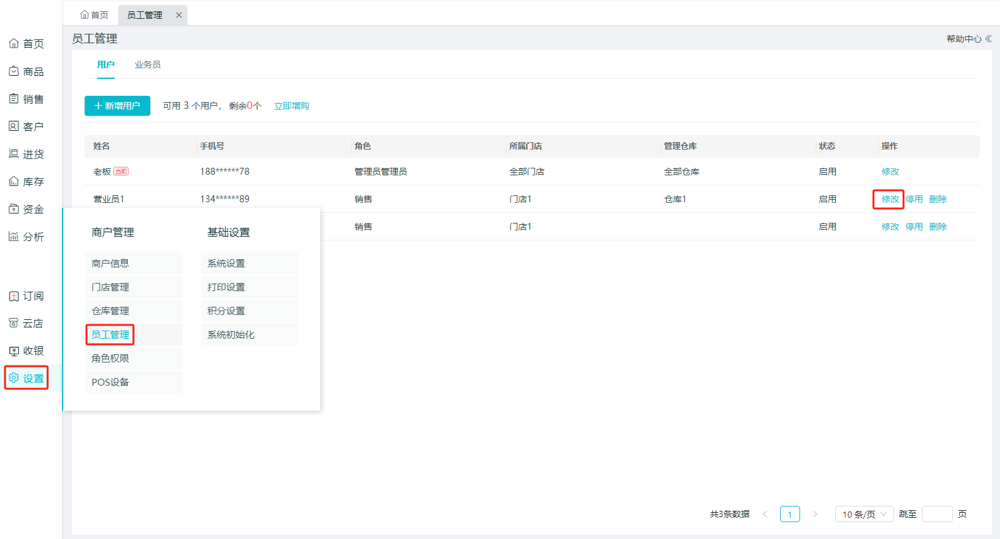Open 积分设置 in settings menu
Screen dimensions: 1000x539
[x=249, y=311]
